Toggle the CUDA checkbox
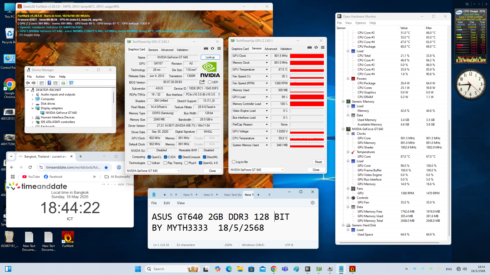Image resolution: width=490 pixels, height=275 pixels. 165,157
